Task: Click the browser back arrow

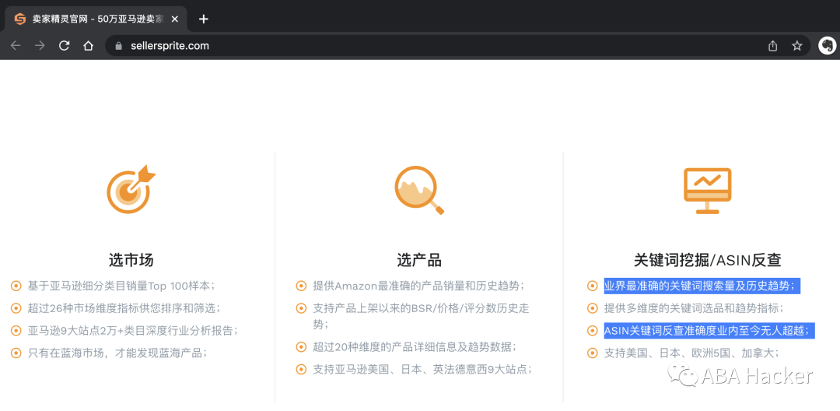Action: click(16, 46)
